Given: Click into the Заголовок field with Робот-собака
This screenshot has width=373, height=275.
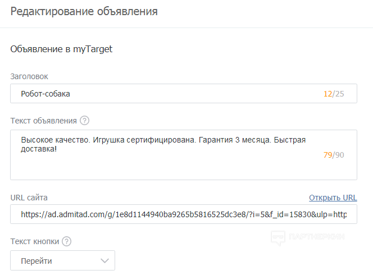Looking at the screenshot, I should [169, 94].
